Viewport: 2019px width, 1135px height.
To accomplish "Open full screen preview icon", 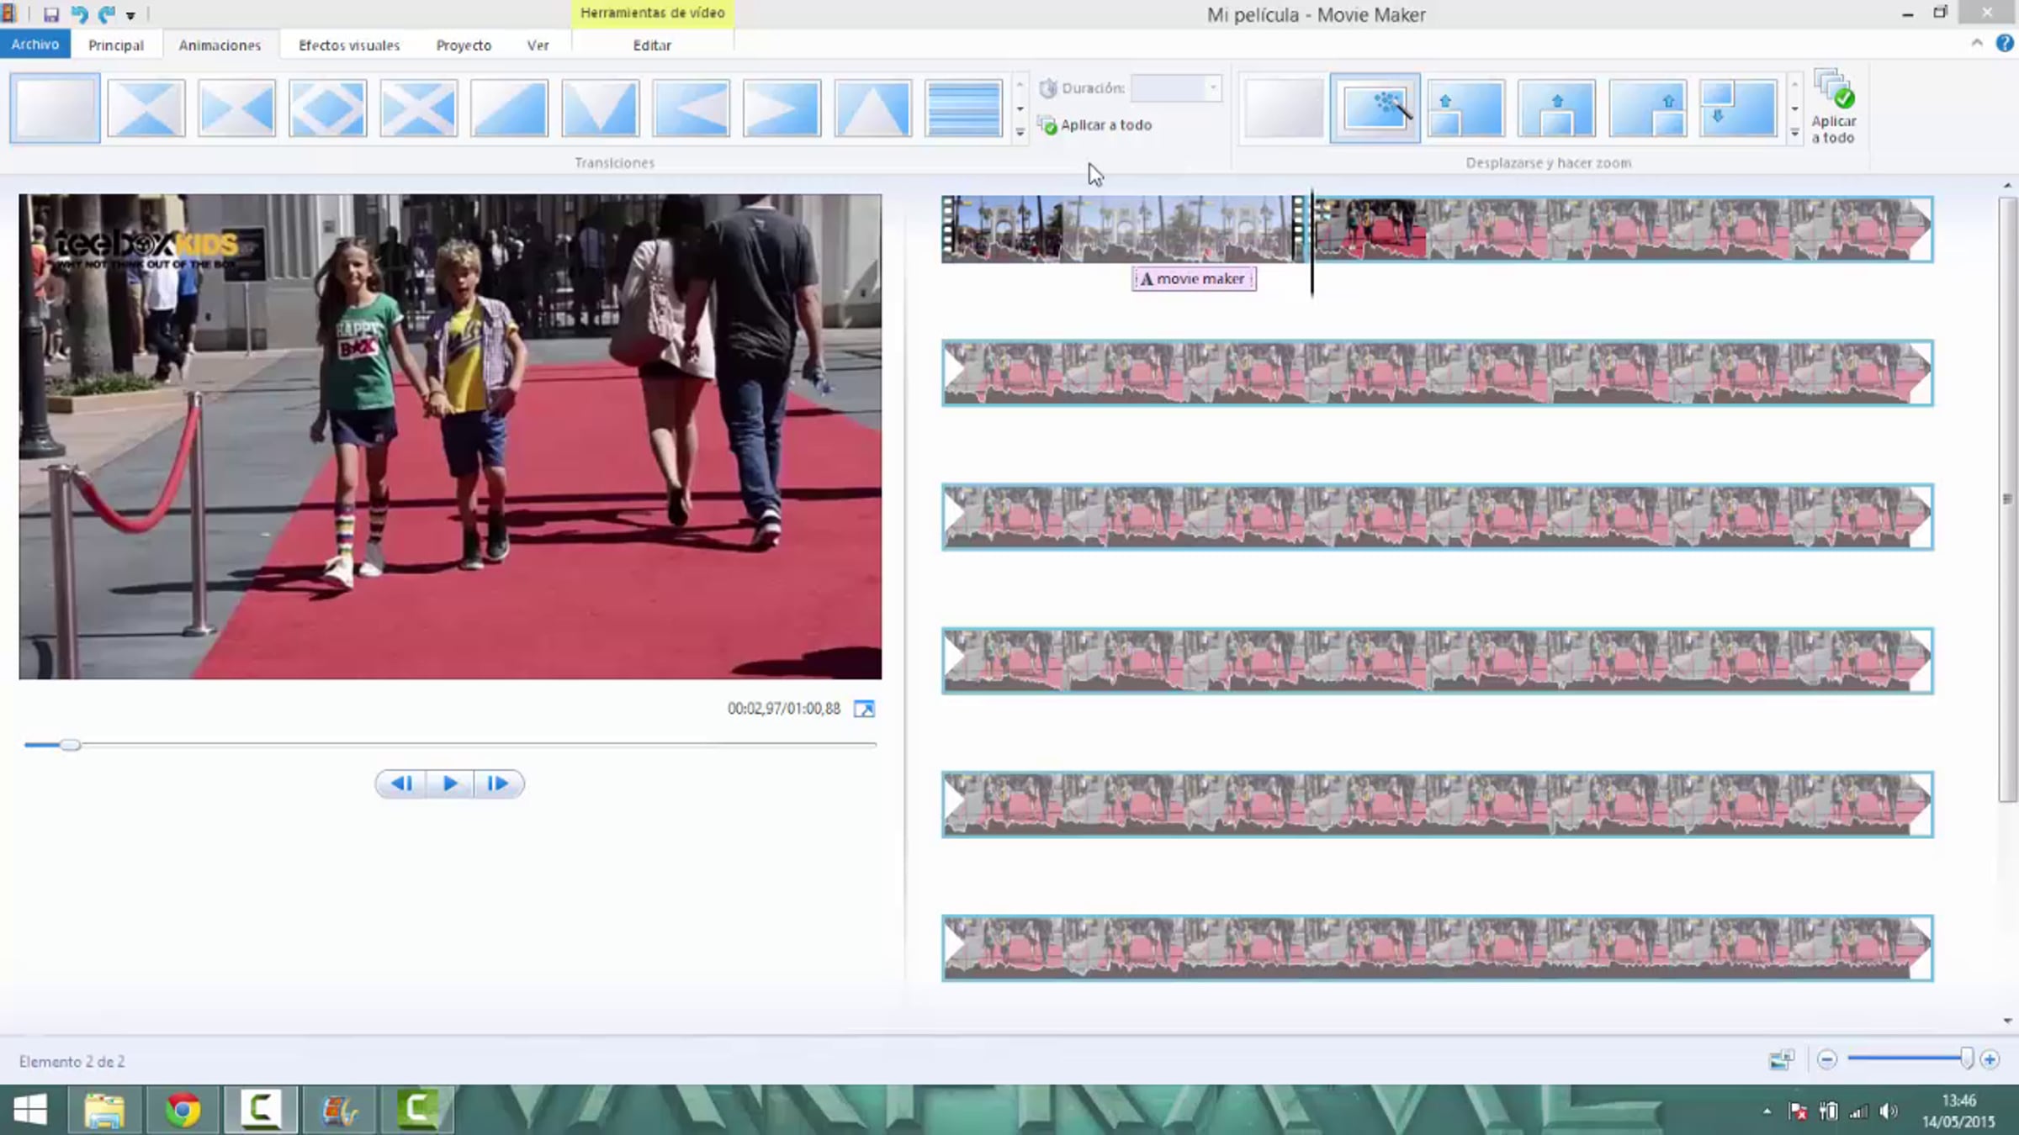I will [x=864, y=709].
